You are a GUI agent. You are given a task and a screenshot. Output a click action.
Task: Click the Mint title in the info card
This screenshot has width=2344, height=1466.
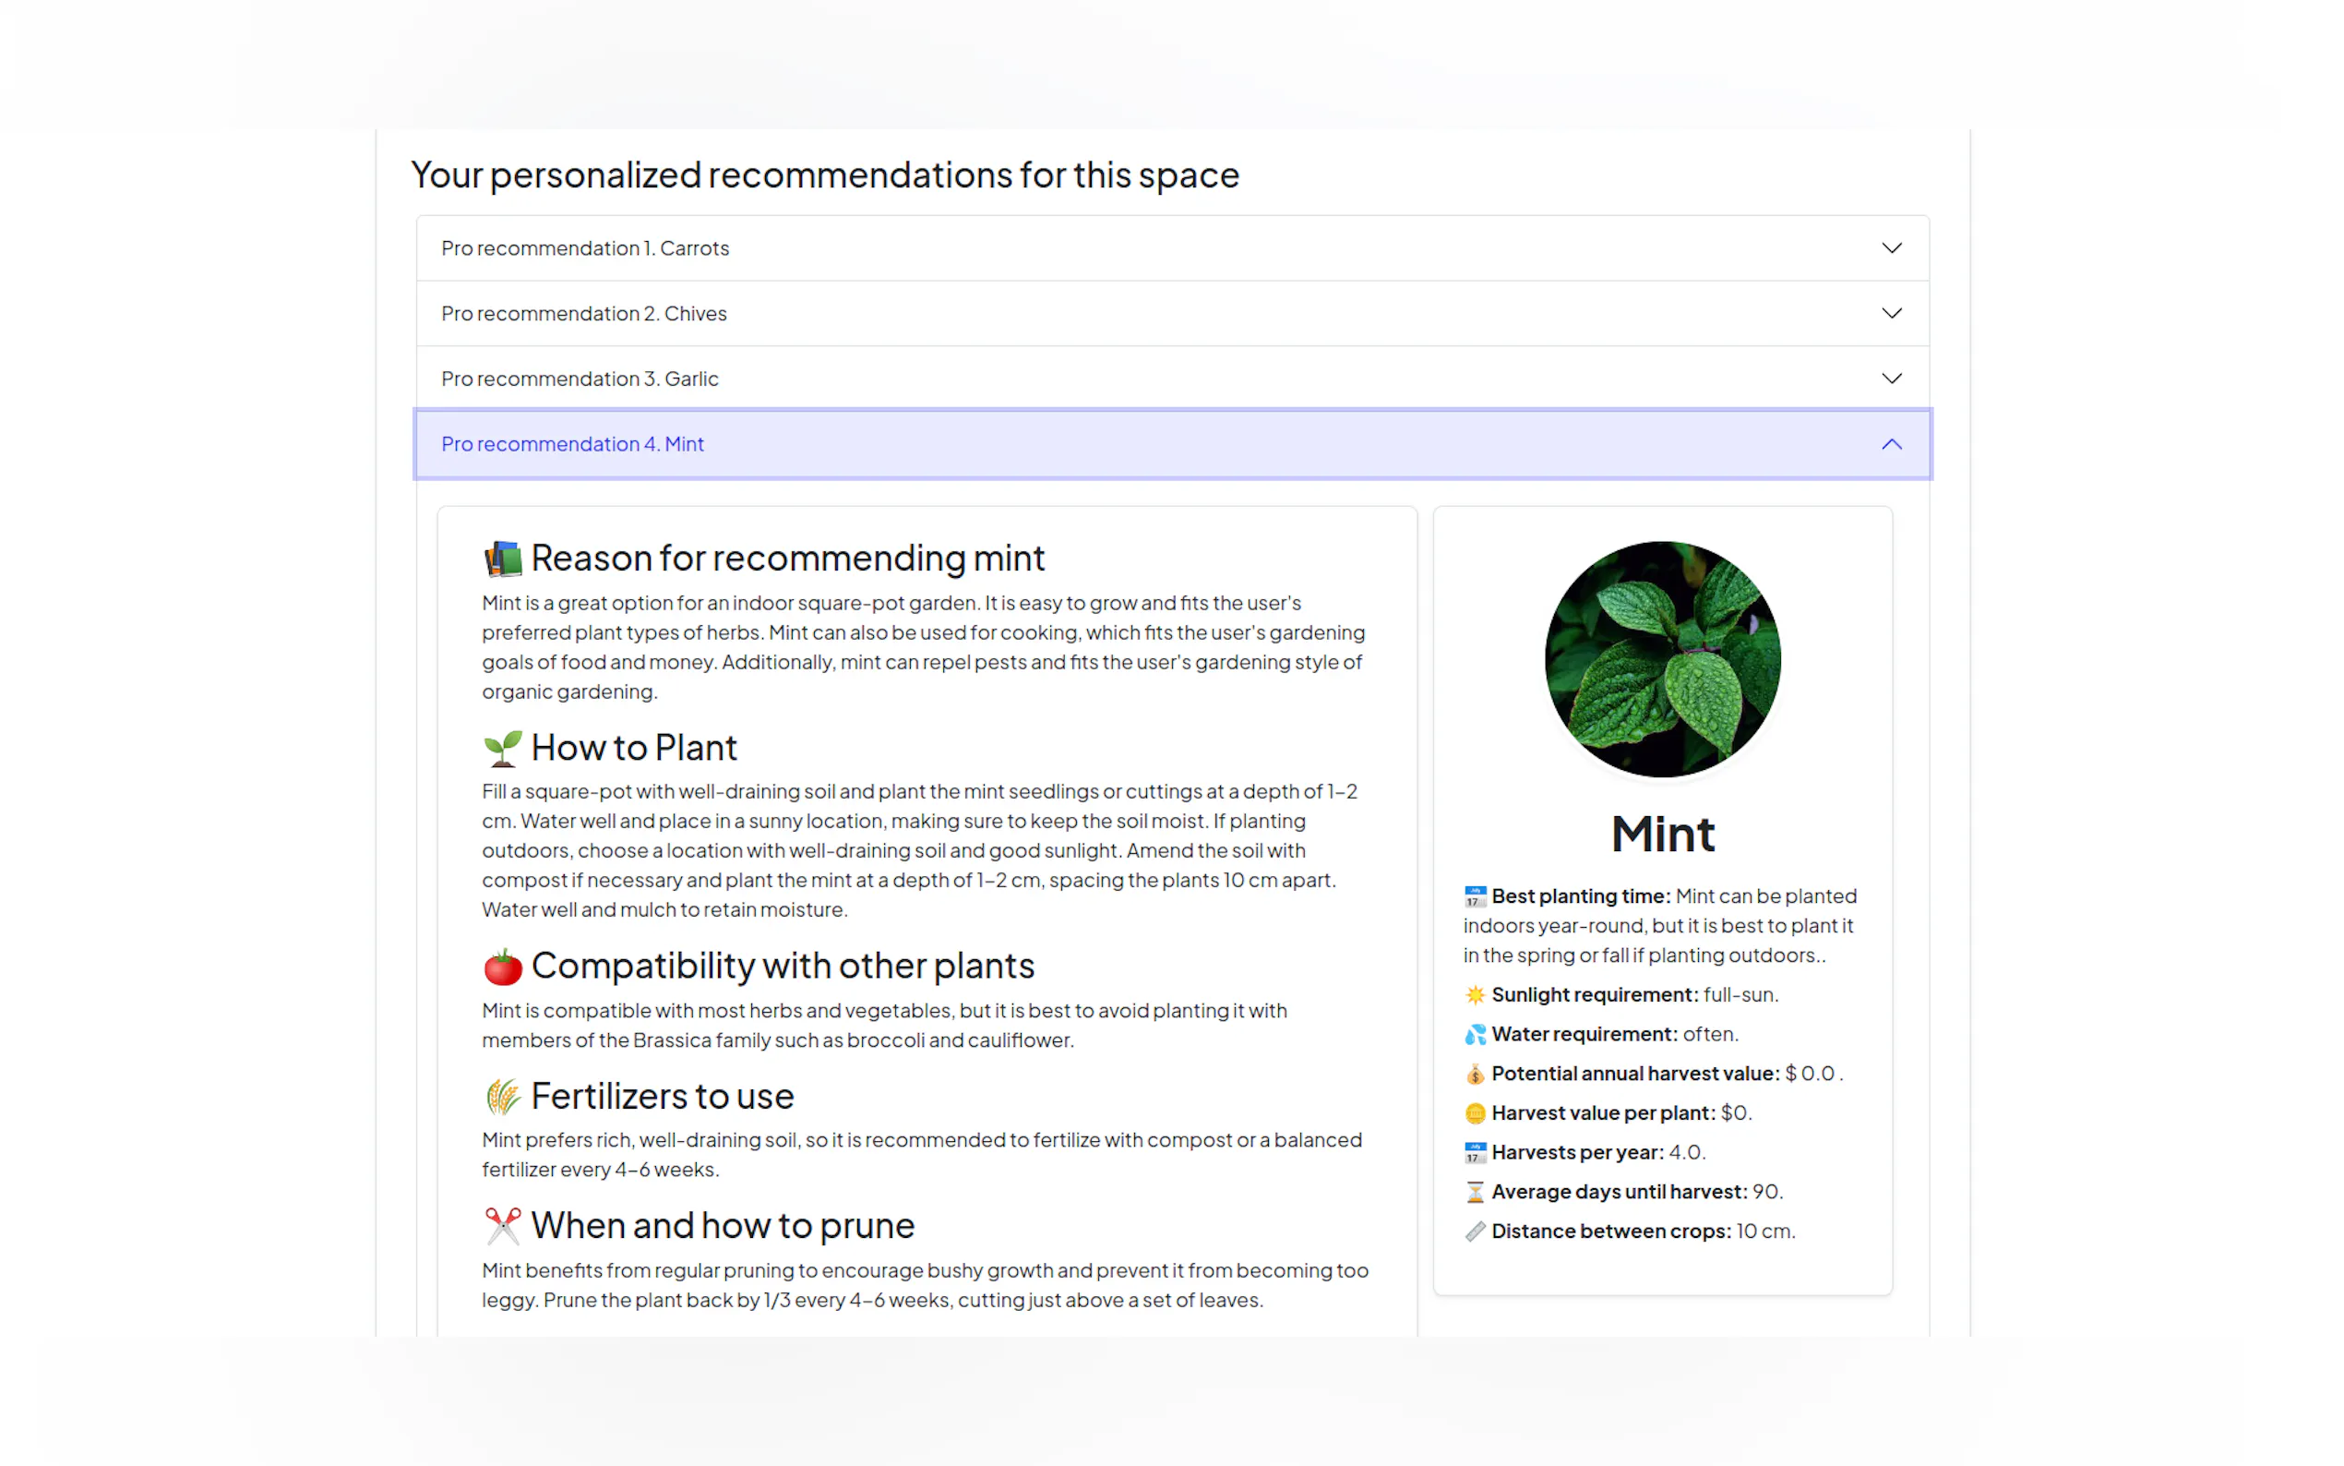pyautogui.click(x=1662, y=834)
